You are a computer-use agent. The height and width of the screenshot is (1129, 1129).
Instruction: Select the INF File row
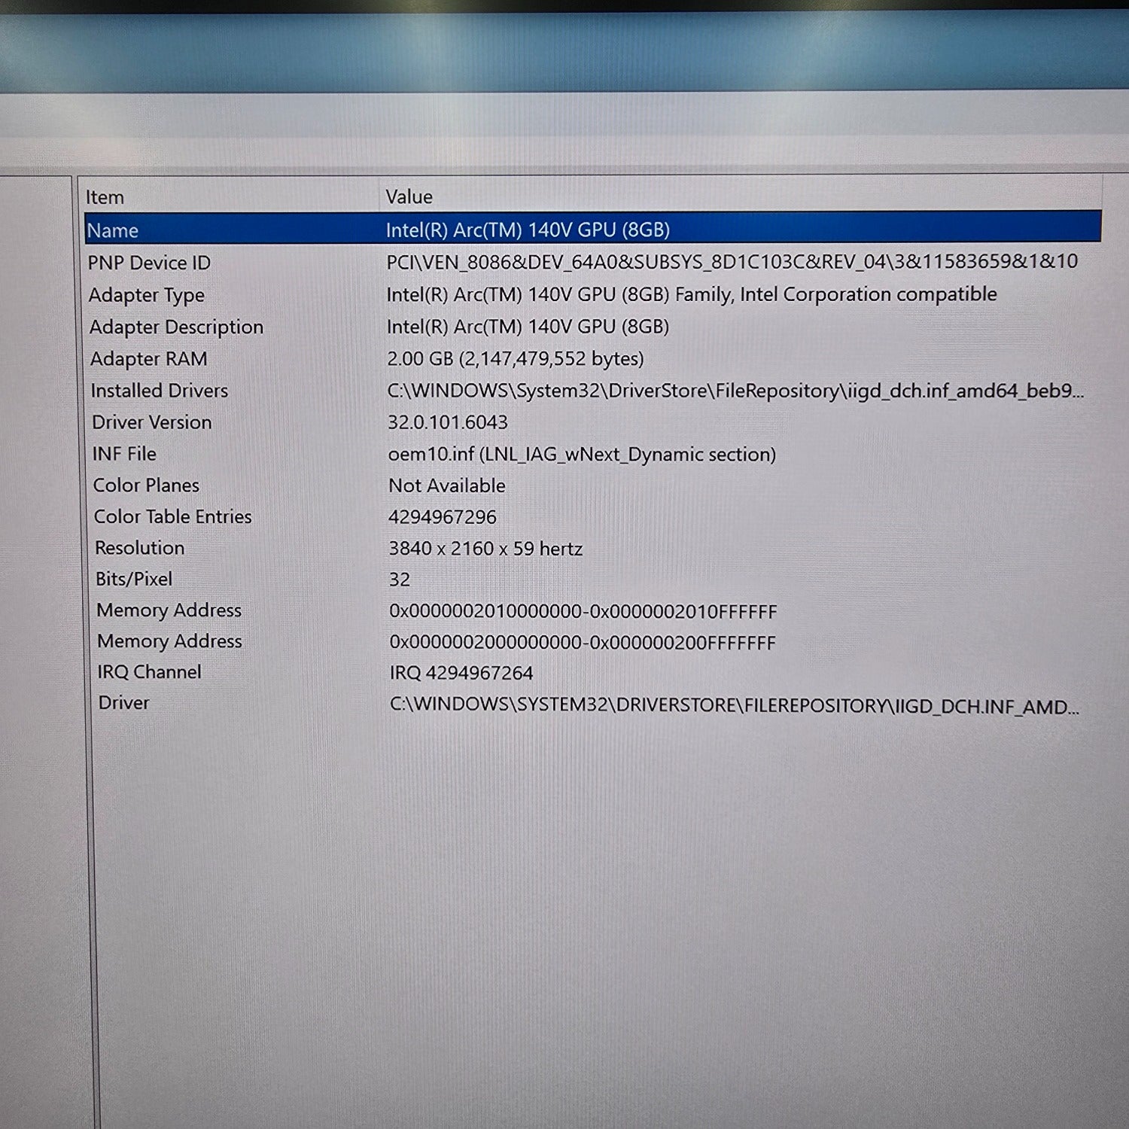(124, 454)
